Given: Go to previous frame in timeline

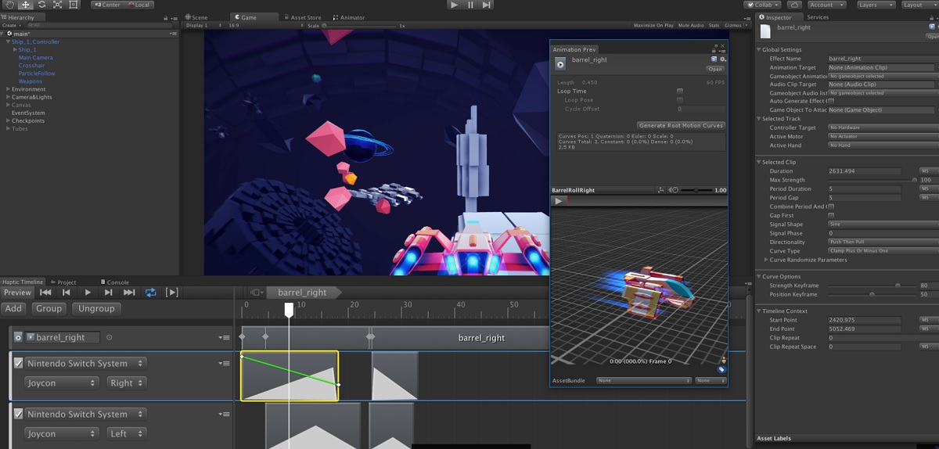Looking at the screenshot, I should pos(67,293).
